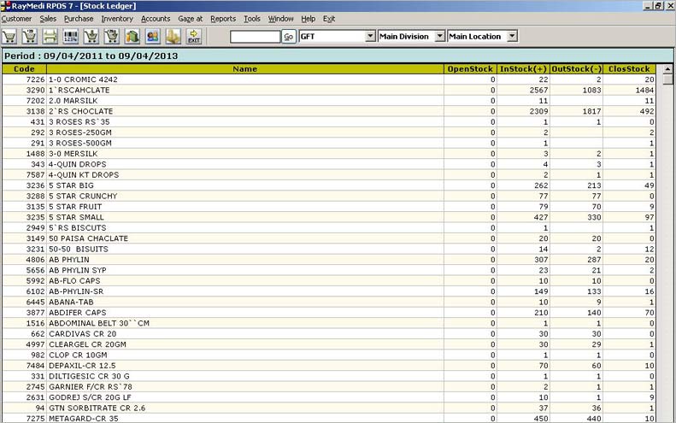Screen dimensions: 676x423
Task: Select the 3 ROSES RS`35 row
Action: 329,121
